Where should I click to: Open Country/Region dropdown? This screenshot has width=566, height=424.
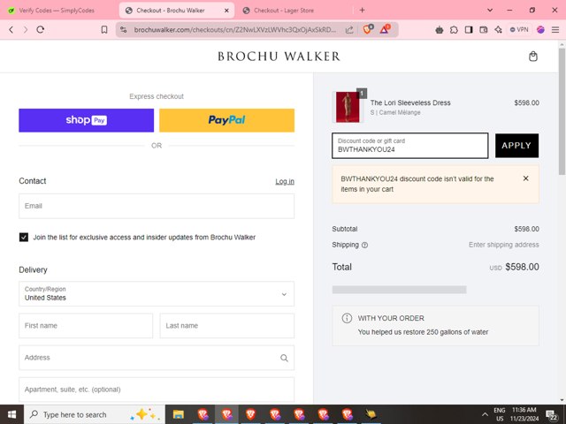(157, 294)
